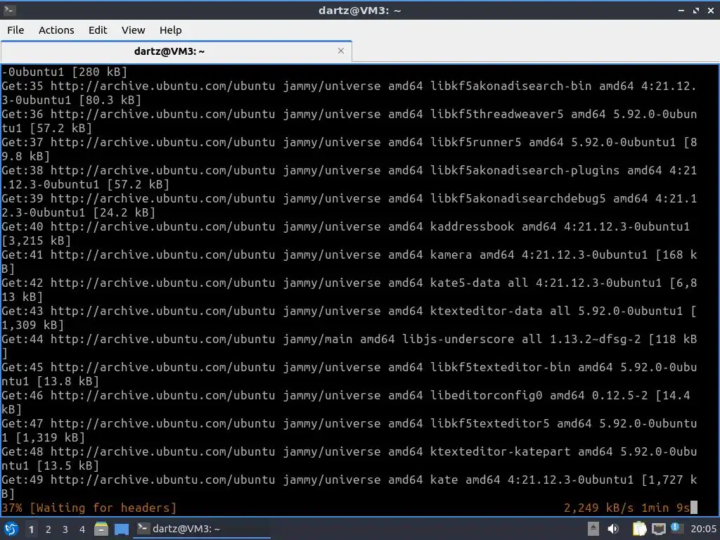Click the show desktop icon in the panel
The width and height of the screenshot is (720, 540).
click(121, 529)
